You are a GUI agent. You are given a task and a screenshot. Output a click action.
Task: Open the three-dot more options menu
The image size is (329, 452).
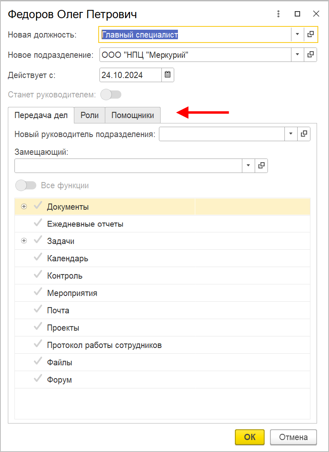279,14
